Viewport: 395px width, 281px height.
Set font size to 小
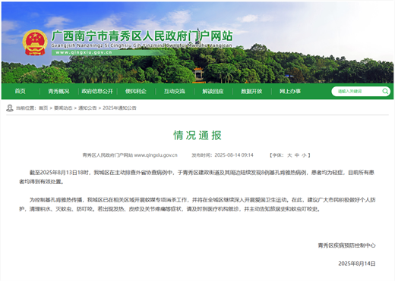pos(304,155)
